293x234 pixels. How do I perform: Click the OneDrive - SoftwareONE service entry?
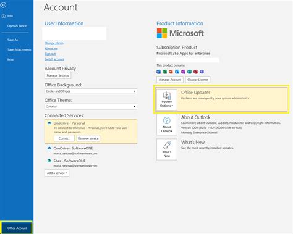tap(72, 151)
